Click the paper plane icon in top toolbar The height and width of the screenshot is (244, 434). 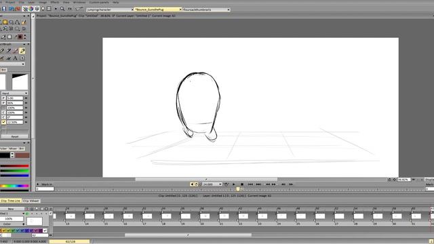coord(79,9)
